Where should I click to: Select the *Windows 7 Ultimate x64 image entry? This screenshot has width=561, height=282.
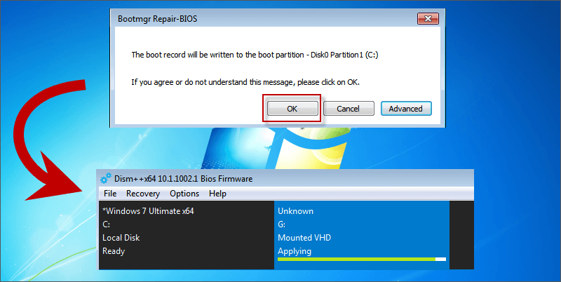[x=186, y=234]
